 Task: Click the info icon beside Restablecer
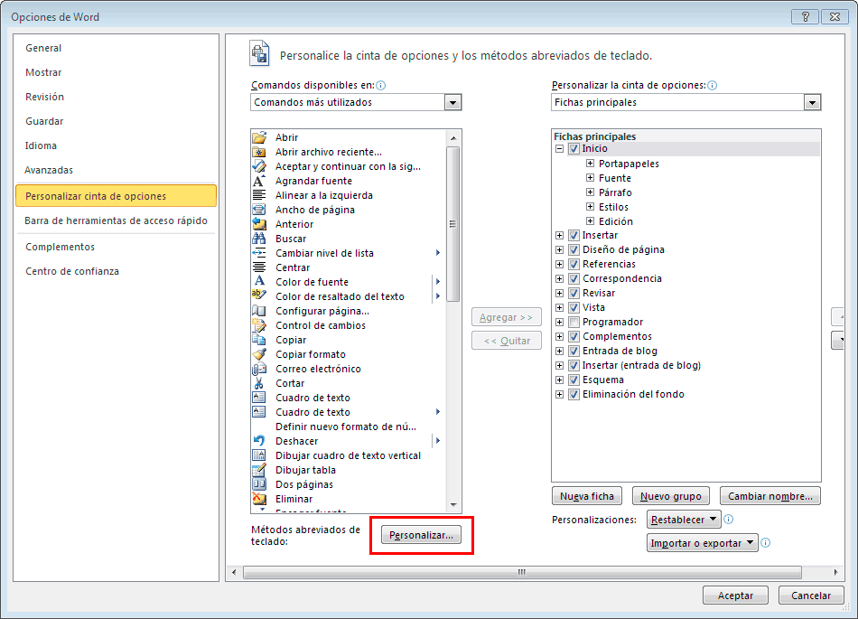[x=728, y=520]
